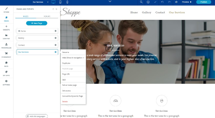The image size is (215, 118).
Task: Switch to the Popups tab
Action: pyautogui.click(x=47, y=16)
